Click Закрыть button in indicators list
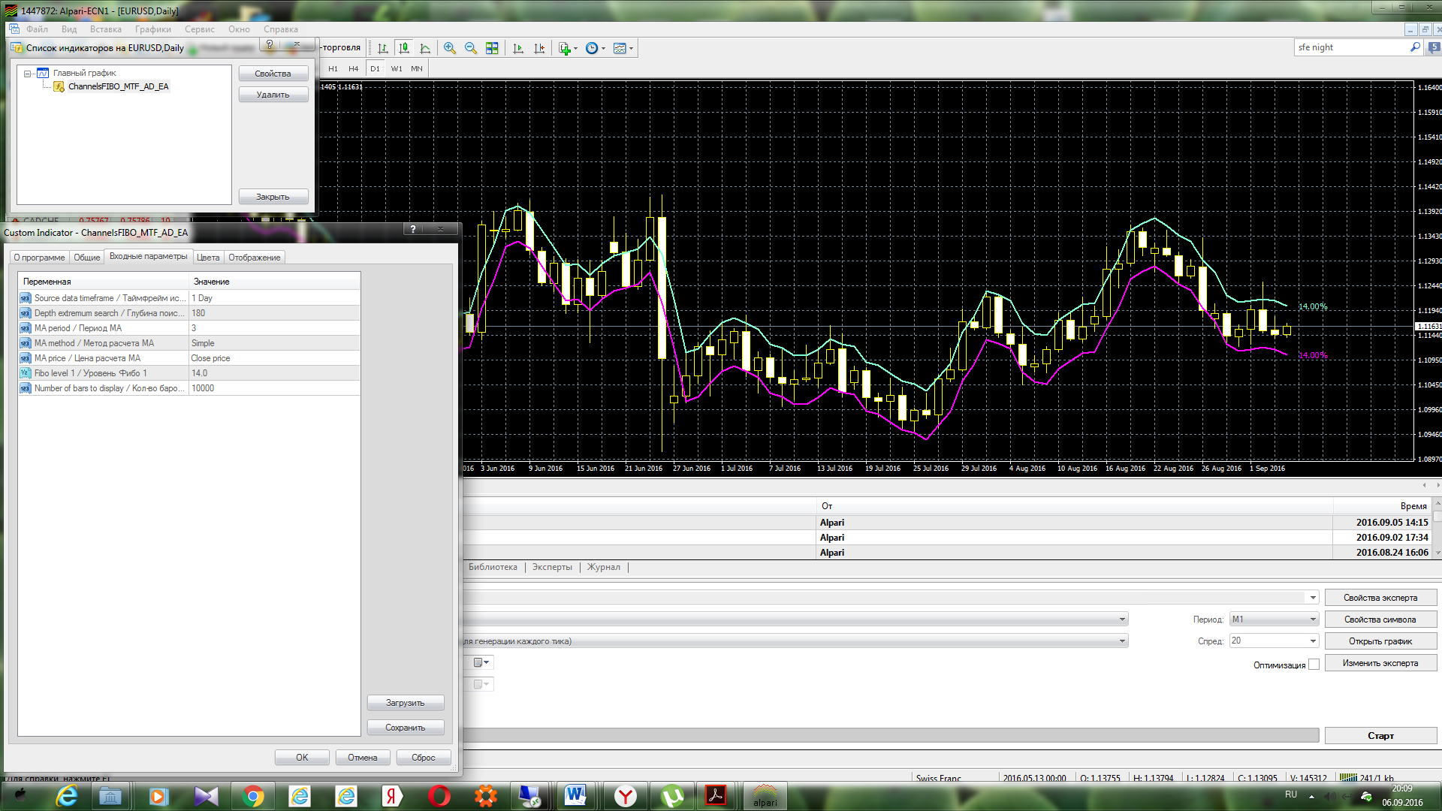 [273, 197]
